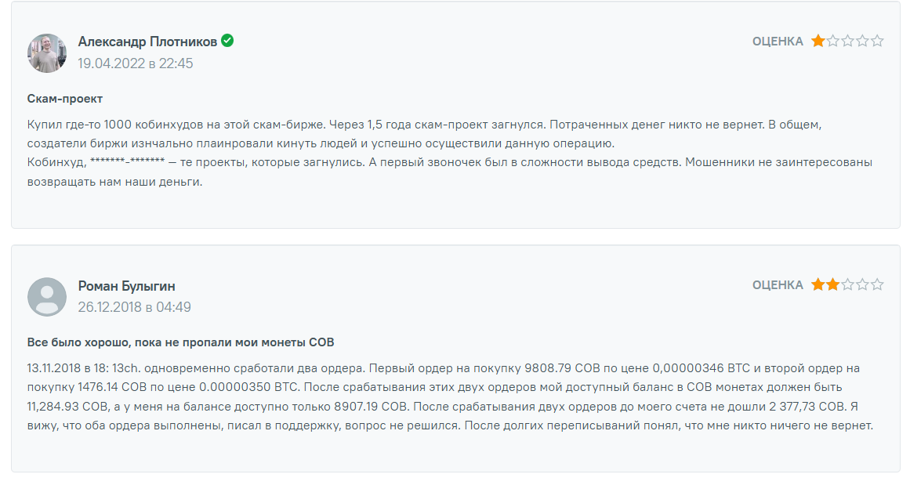The image size is (910, 485).
Task: Click the third star in Александр Плотников's rating
Action: (x=847, y=41)
